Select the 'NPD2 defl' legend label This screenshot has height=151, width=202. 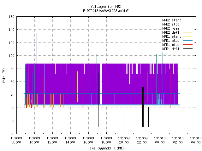tap(171, 32)
